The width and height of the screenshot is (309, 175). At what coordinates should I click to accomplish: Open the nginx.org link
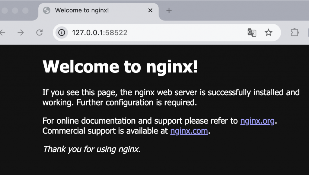click(257, 121)
